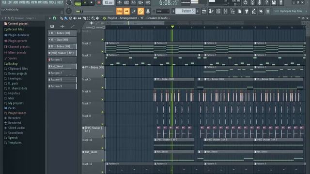Open the Browser toggle icon
Image resolution: width=310 pixels, height=174 pixels.
[232, 11]
